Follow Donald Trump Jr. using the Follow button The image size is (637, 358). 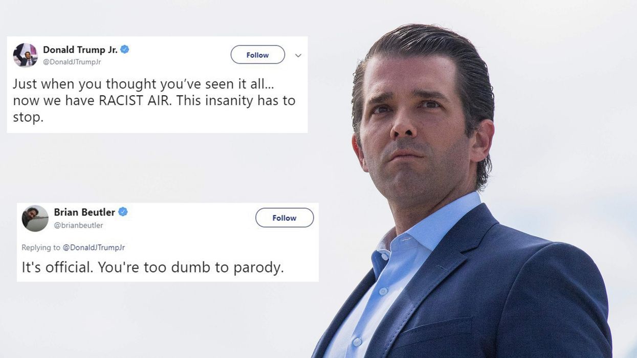[x=257, y=55]
